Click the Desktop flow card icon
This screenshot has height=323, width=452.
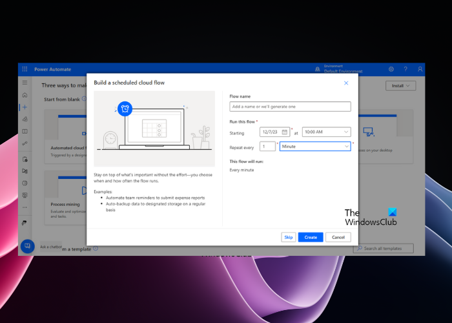[x=369, y=132]
